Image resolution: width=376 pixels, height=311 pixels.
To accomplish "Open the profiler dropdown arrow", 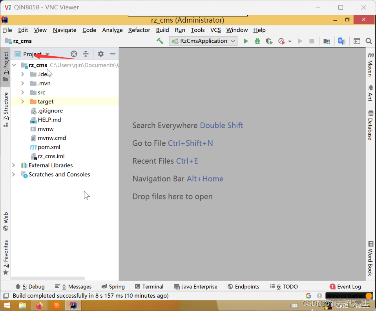I will tap(290, 42).
